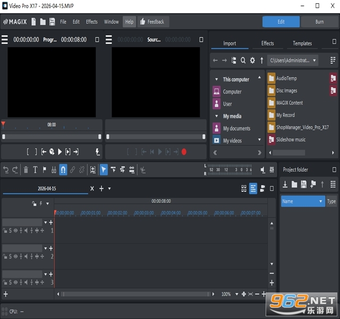Open the Window menu

point(111,22)
